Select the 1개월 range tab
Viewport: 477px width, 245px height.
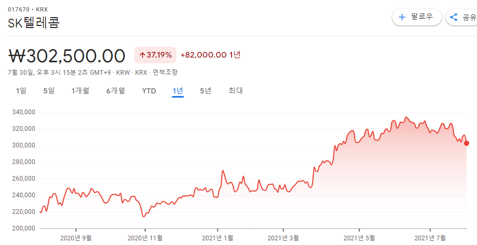[80, 91]
